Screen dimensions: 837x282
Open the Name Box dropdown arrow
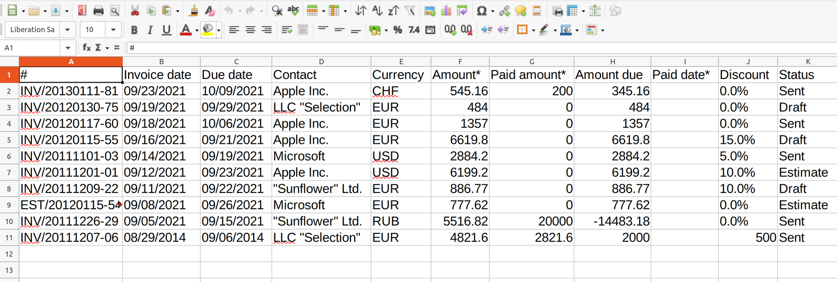[x=67, y=48]
